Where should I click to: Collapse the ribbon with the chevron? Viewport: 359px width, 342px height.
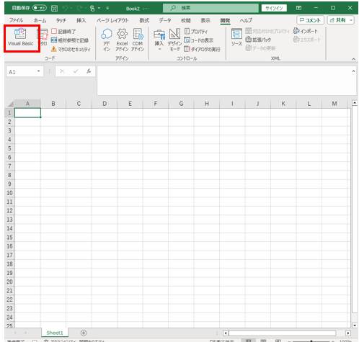click(353, 59)
